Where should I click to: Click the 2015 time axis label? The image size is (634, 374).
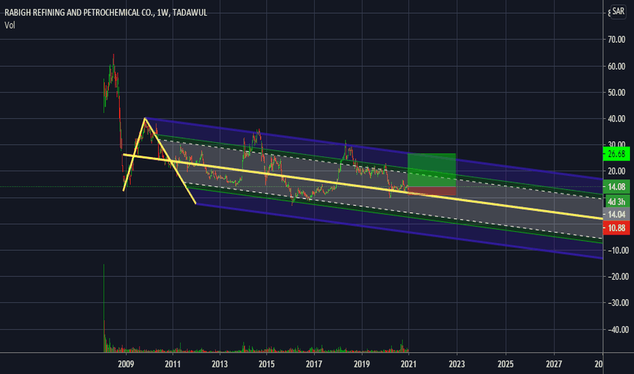point(267,364)
